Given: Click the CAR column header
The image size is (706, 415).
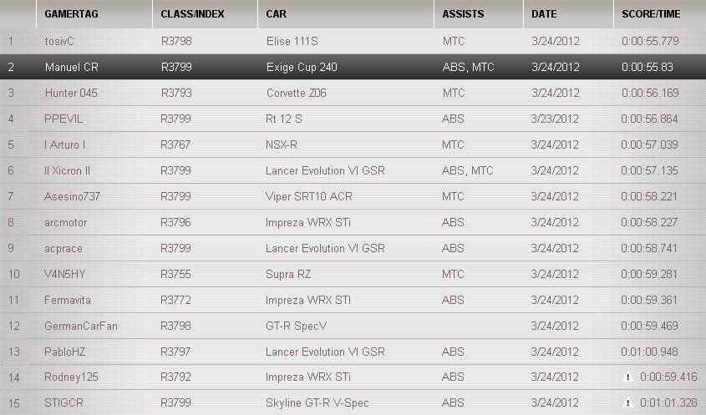Looking at the screenshot, I should point(276,15).
